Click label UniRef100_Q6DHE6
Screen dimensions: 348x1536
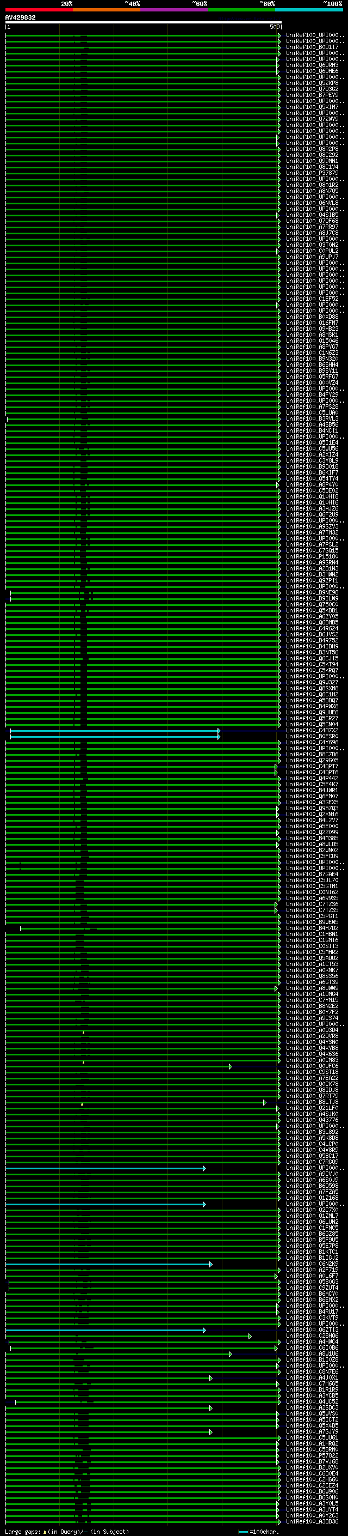pos(312,71)
